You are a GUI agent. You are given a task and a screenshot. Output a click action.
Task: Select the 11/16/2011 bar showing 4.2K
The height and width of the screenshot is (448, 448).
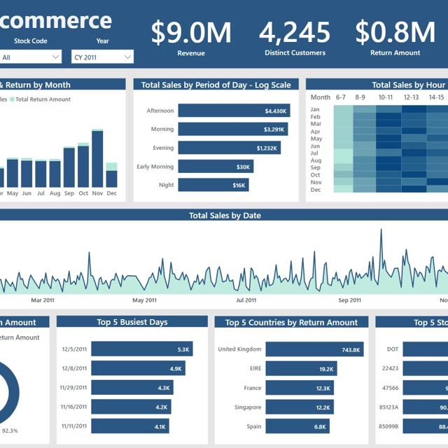click(x=131, y=407)
